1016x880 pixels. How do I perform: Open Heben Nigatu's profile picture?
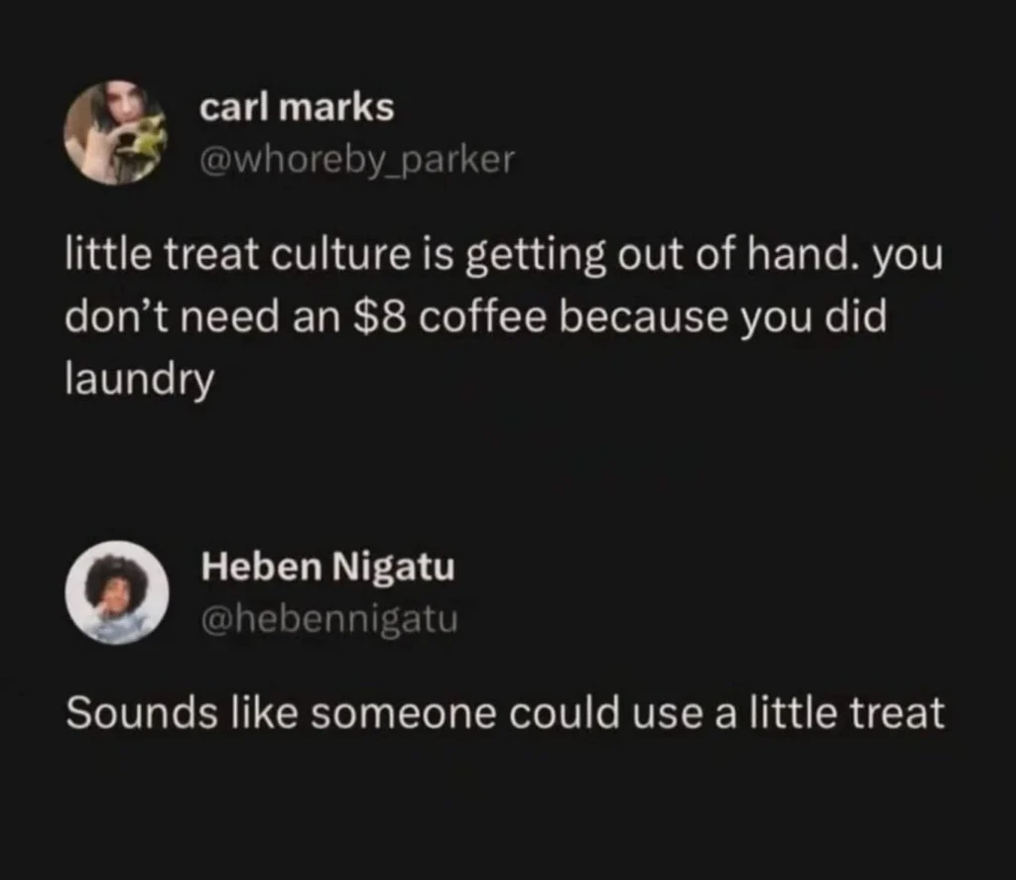(x=117, y=592)
